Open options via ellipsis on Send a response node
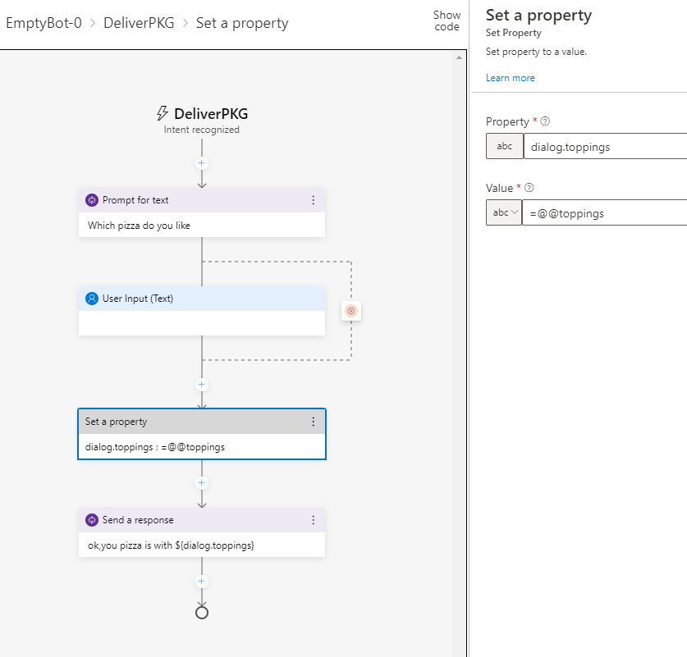This screenshot has width=687, height=657. pyautogui.click(x=313, y=519)
